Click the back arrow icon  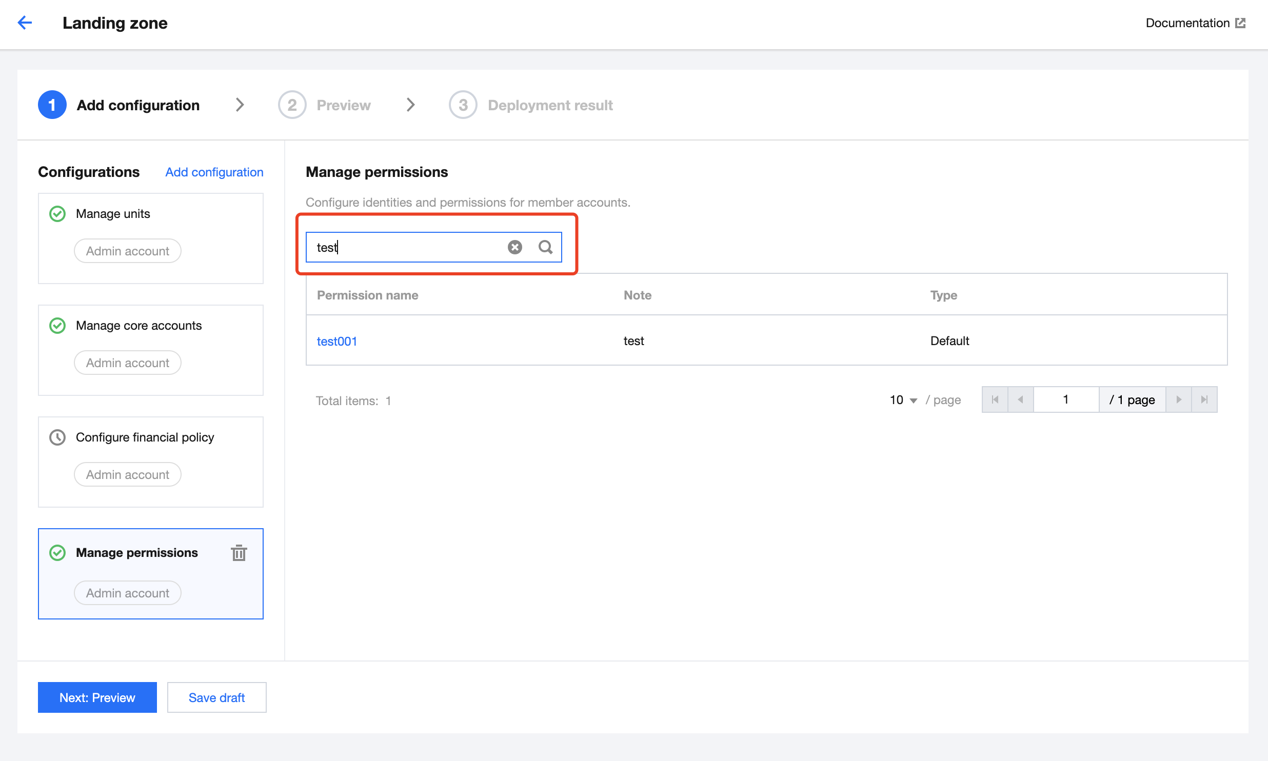(25, 23)
